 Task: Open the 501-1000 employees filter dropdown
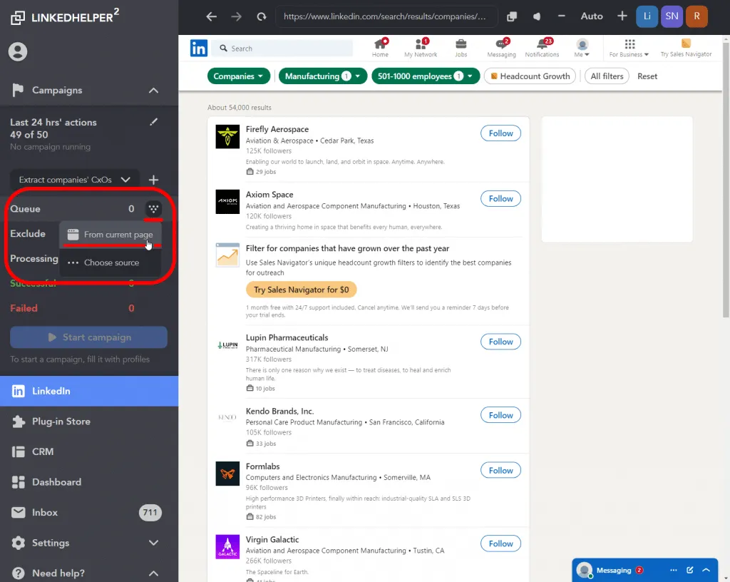(x=426, y=76)
